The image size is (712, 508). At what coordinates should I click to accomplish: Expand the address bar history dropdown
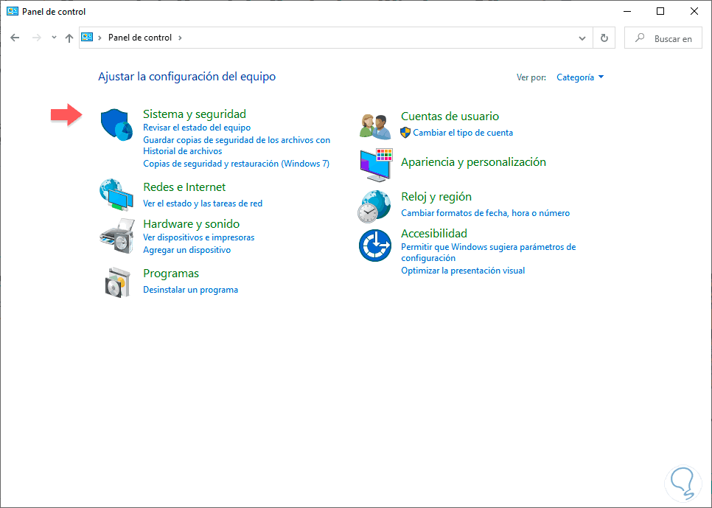[x=582, y=38]
